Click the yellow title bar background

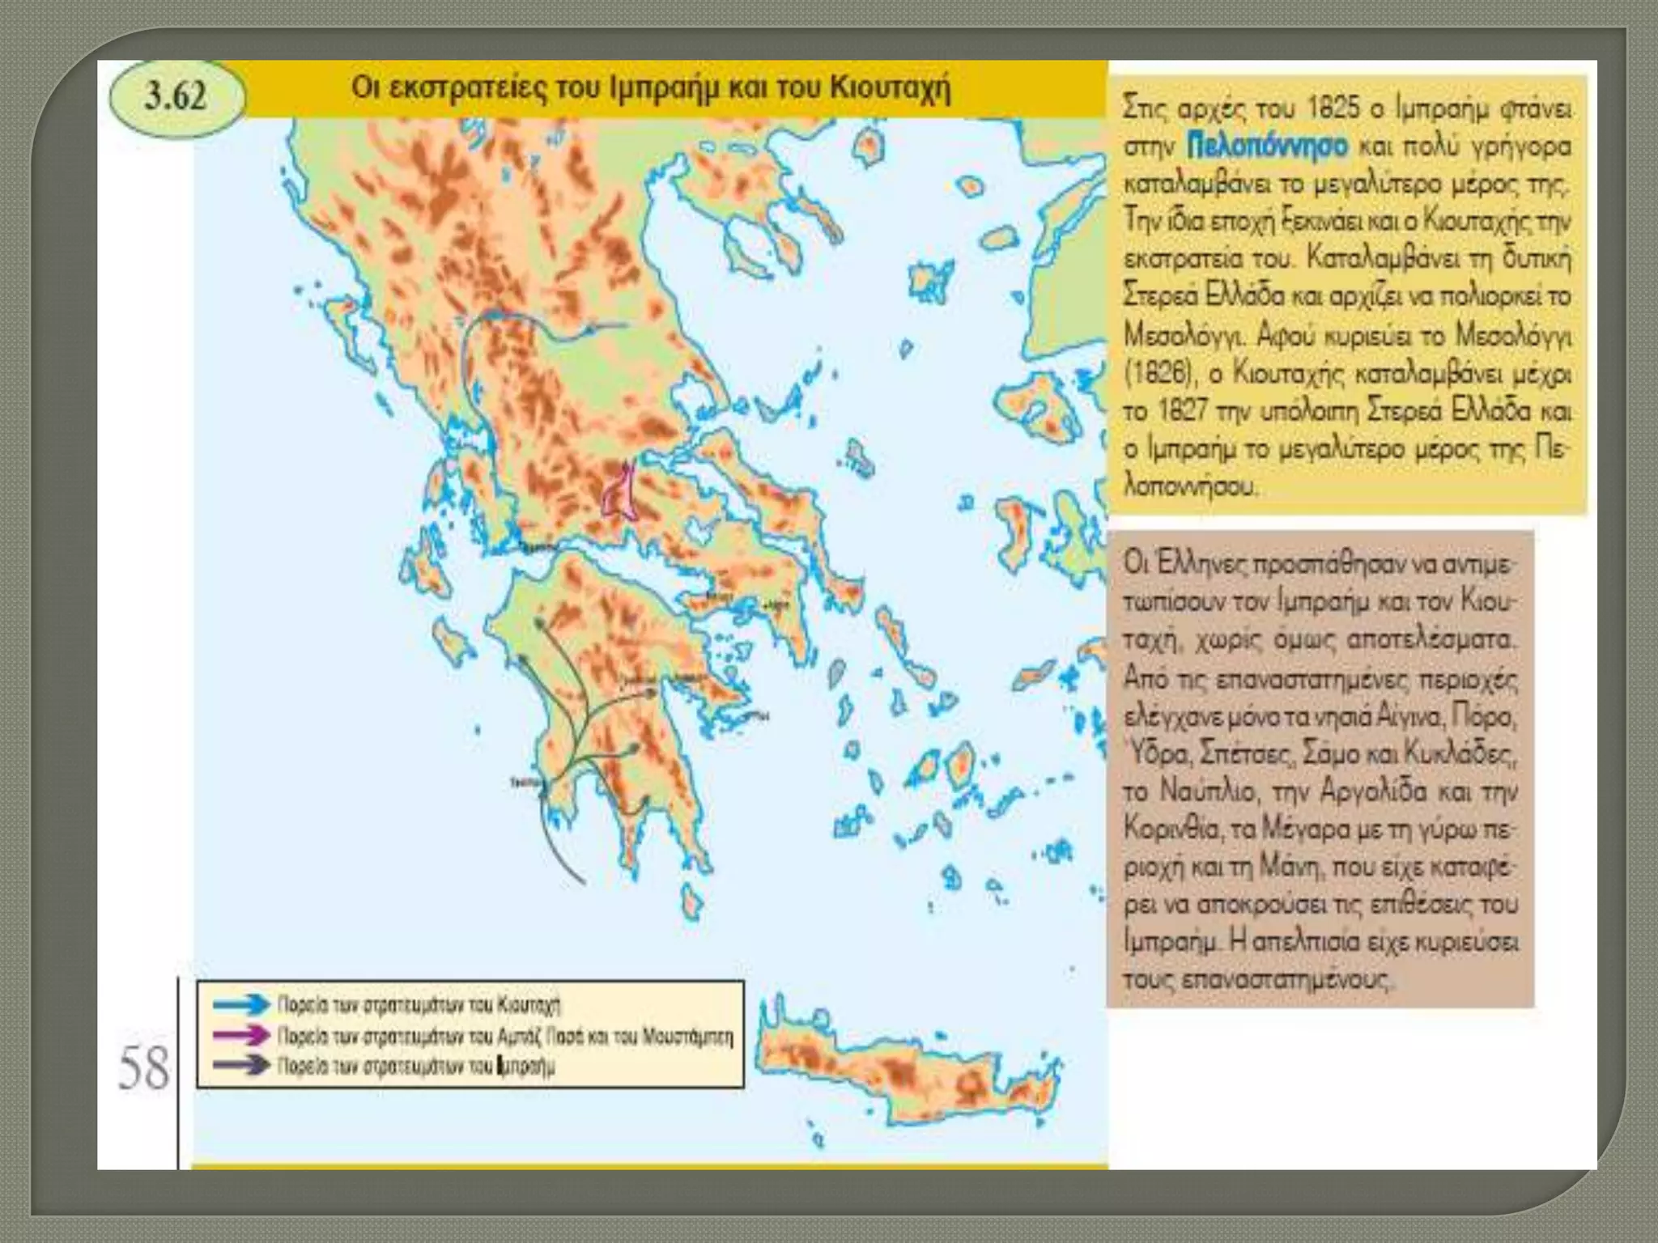[1028, 89]
